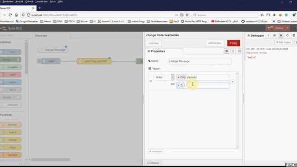
Task: Open node appearance icon tab
Action: pos(239,51)
